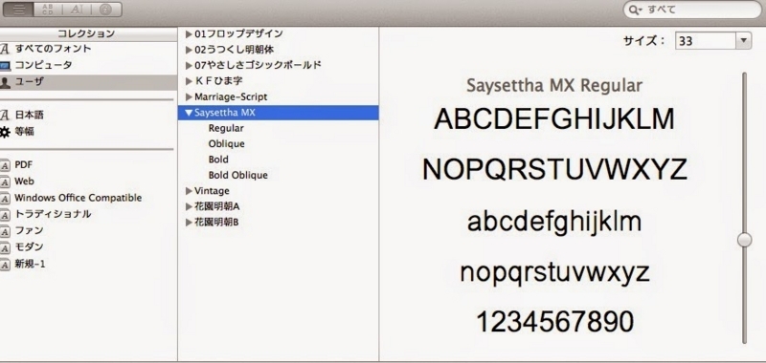766x363 pixels.
Task: Click the コンピュータ collection computer icon
Action: 5,66
